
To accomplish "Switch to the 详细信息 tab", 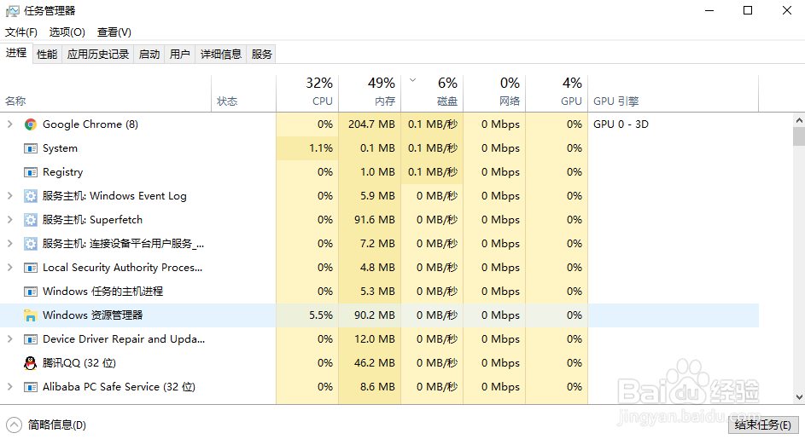I will coord(221,55).
